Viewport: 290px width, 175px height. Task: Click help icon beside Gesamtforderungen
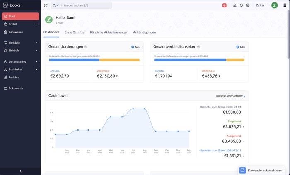pyautogui.click(x=85, y=47)
